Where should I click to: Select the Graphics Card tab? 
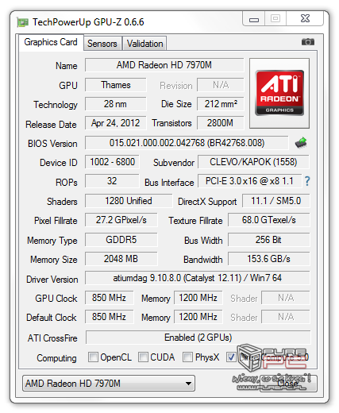click(51, 42)
